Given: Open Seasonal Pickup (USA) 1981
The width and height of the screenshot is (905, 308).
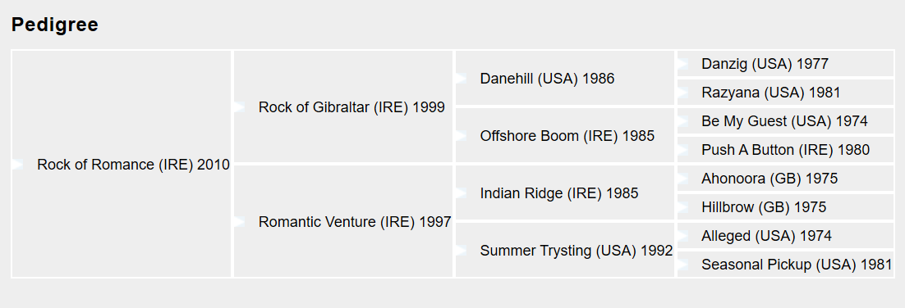Looking at the screenshot, I should click(x=797, y=265).
